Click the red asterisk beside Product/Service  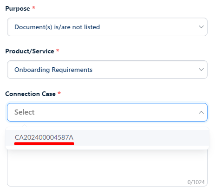pyautogui.click(x=58, y=50)
